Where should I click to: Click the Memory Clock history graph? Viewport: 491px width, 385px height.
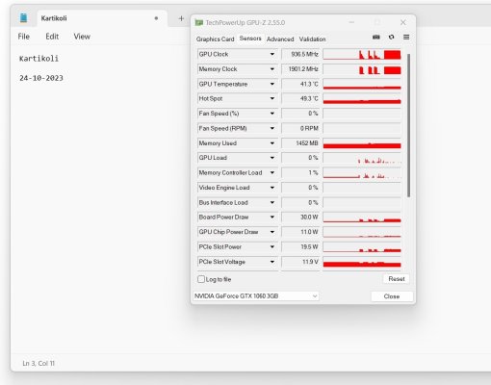coord(362,69)
